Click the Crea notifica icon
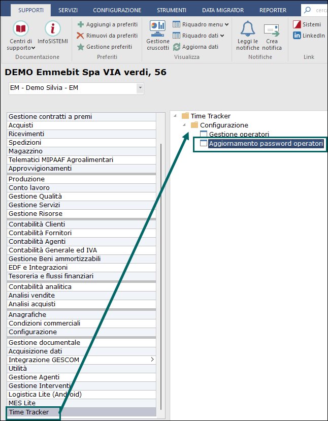The width and height of the screenshot is (328, 421). [x=272, y=29]
